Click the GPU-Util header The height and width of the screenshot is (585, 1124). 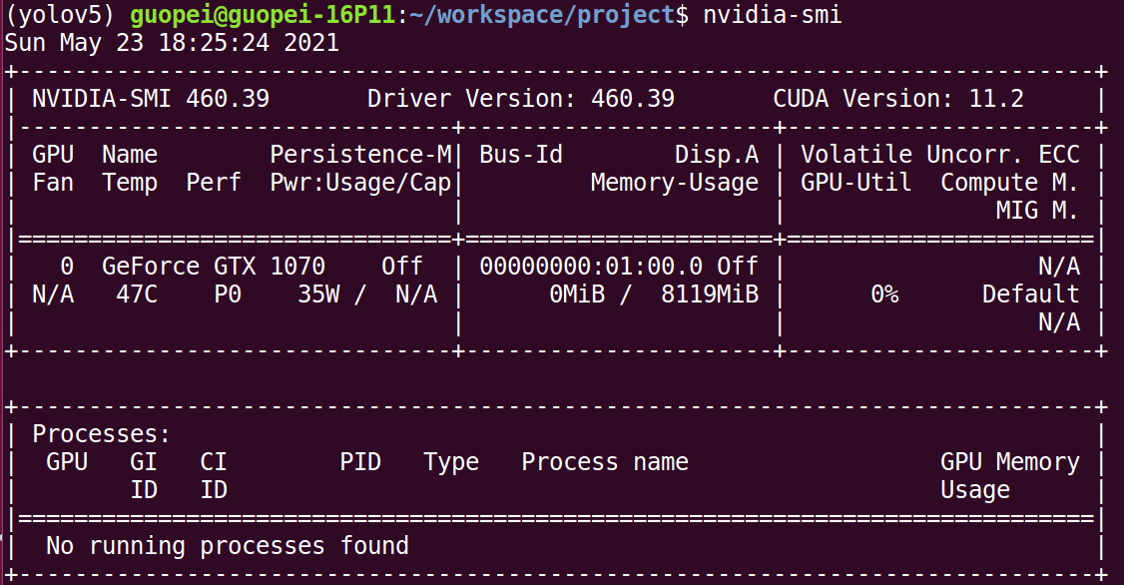tap(856, 182)
